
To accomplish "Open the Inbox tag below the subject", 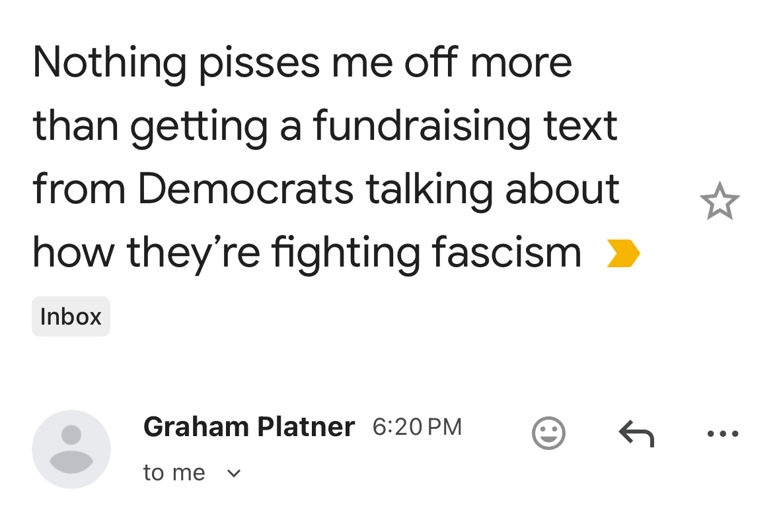I will click(x=71, y=317).
